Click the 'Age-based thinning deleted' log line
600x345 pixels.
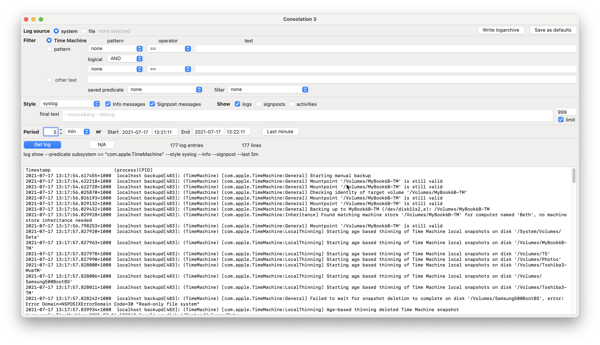coord(242,310)
